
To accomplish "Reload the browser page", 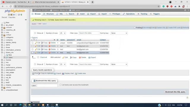I will [x=11, y=7].
